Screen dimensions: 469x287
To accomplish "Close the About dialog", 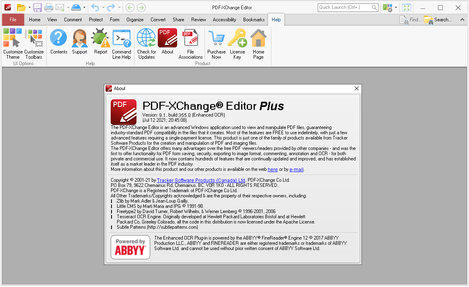I will pos(357,88).
